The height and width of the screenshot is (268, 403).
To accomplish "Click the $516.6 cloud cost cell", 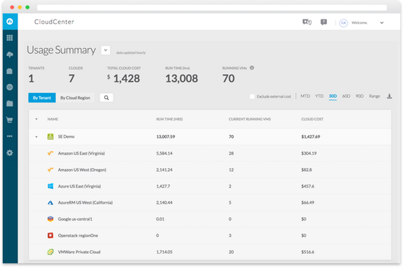I will [x=308, y=252].
